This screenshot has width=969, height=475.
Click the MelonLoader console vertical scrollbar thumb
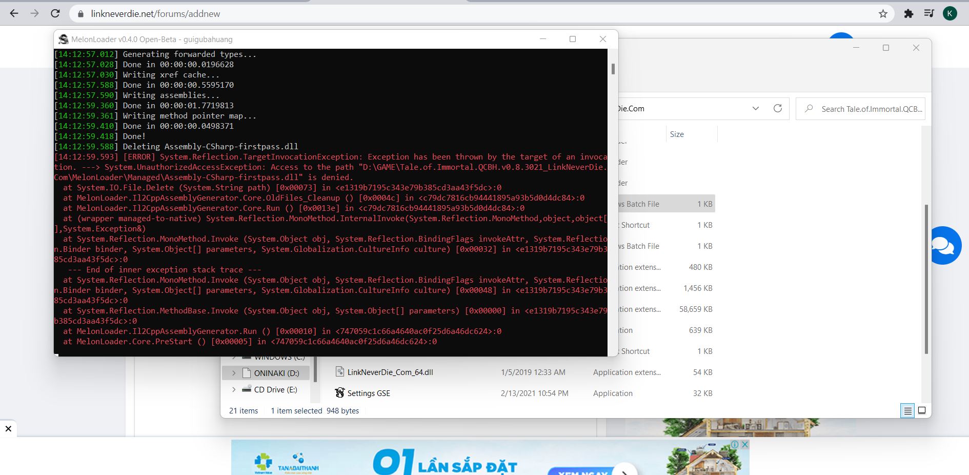pyautogui.click(x=613, y=69)
